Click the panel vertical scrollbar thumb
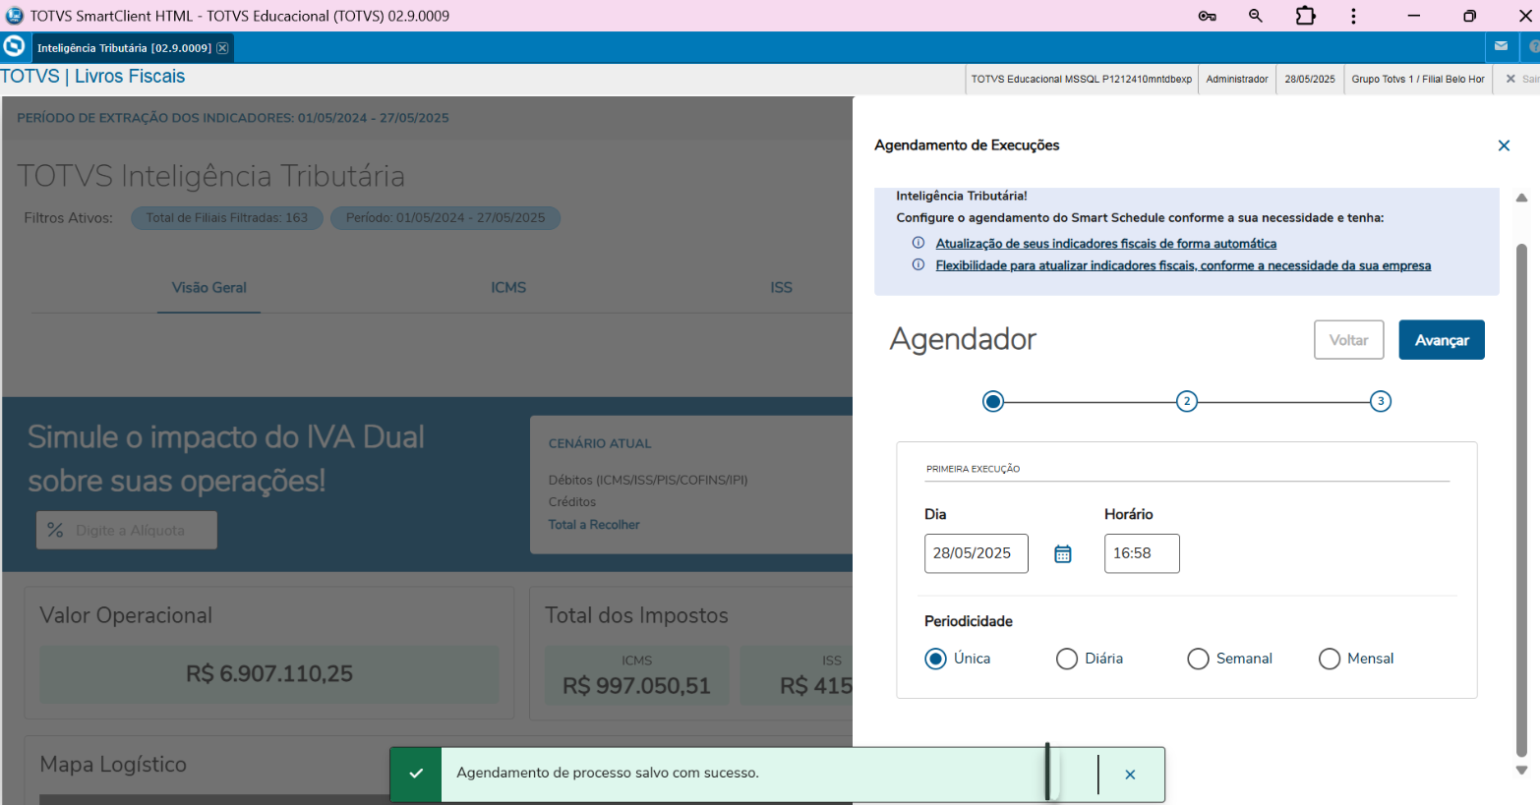This screenshot has height=805, width=1540. 1521,500
